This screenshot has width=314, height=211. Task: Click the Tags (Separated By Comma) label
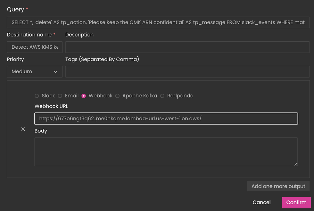click(x=102, y=59)
